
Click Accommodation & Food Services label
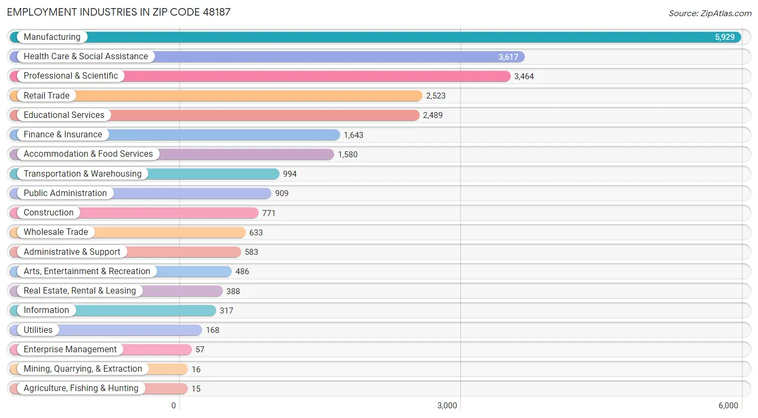pyautogui.click(x=88, y=154)
